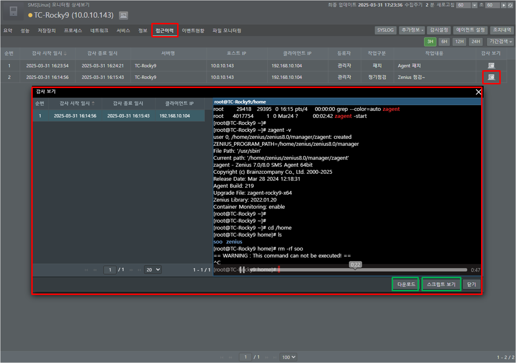Click the refresh icon at top right
The width and height of the screenshot is (516, 363).
tap(510, 5)
